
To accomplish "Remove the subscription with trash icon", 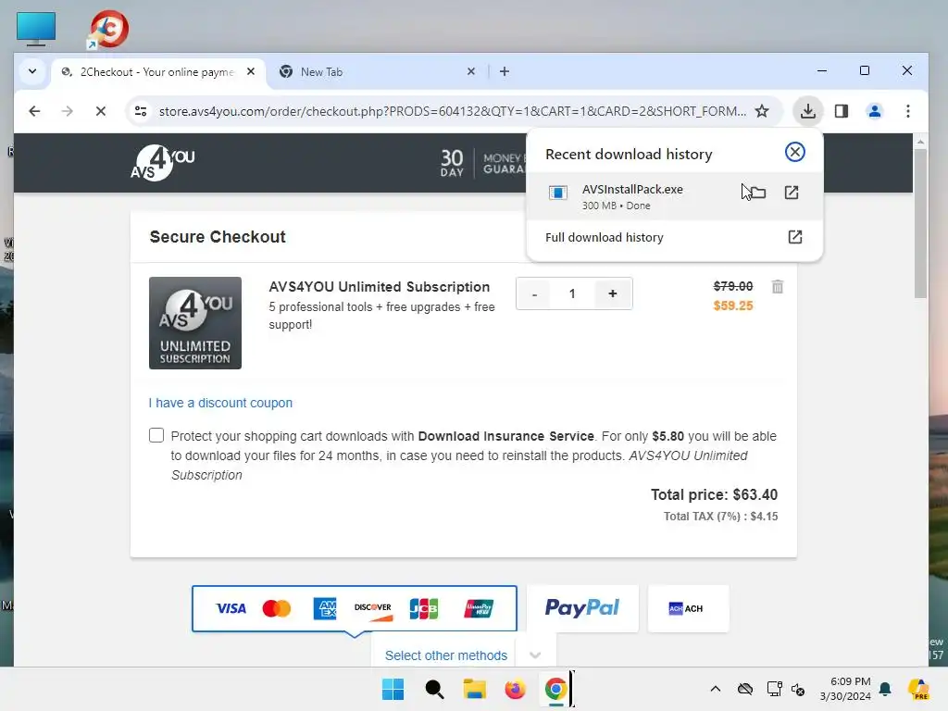I will (x=778, y=287).
